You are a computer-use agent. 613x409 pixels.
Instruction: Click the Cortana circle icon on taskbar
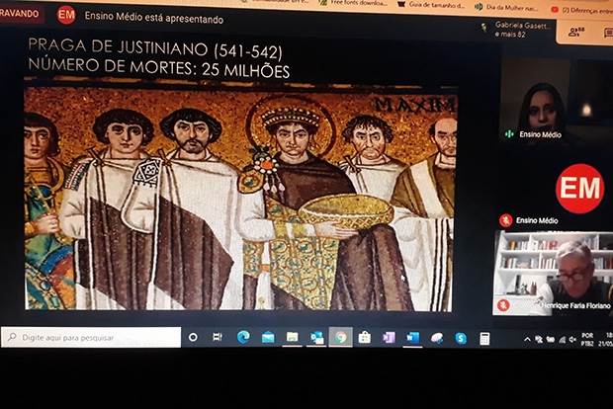(193, 337)
